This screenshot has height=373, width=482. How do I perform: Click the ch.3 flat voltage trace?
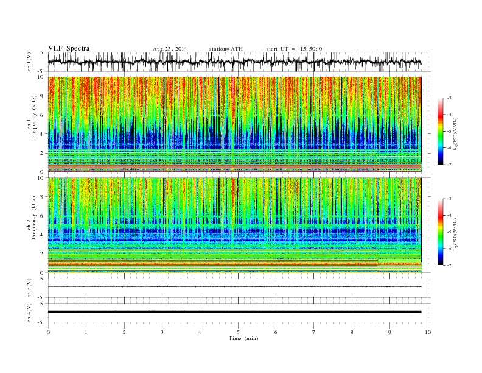[x=234, y=286]
